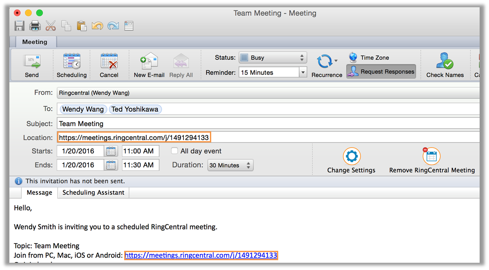Select the Wendy Wang recipient chip
The image size is (489, 270).
[x=83, y=109]
